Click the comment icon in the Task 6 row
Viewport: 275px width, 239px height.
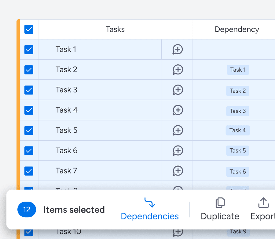pos(178,150)
